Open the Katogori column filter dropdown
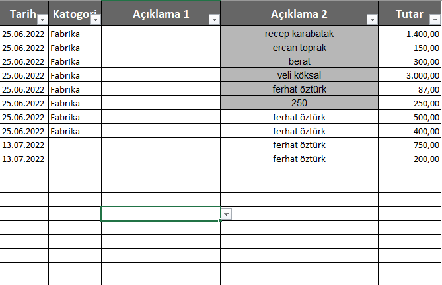The image size is (442, 285). point(94,20)
